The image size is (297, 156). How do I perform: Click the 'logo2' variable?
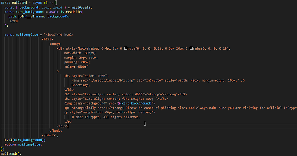coord(58,7)
